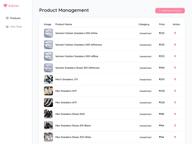Image resolution: width=192 pixels, height=144 pixels.
Task: Click product name Men Sneakers Shoes KW2
Action: (70, 114)
